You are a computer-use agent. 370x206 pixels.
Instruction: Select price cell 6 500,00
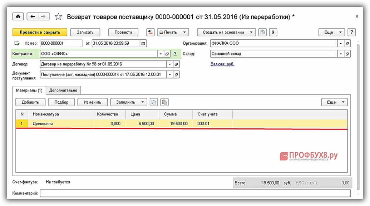(143, 124)
